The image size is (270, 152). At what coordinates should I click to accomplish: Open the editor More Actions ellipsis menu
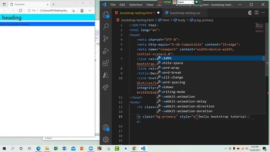pos(263,13)
